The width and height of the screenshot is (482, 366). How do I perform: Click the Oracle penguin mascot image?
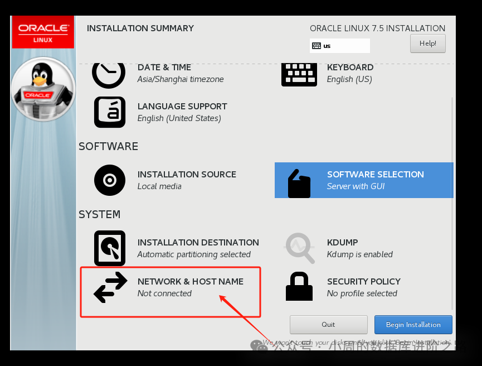click(43, 89)
